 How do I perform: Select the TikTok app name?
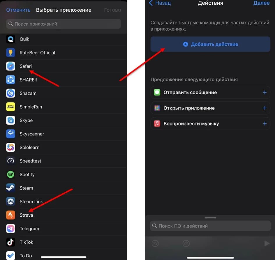[x=26, y=242]
